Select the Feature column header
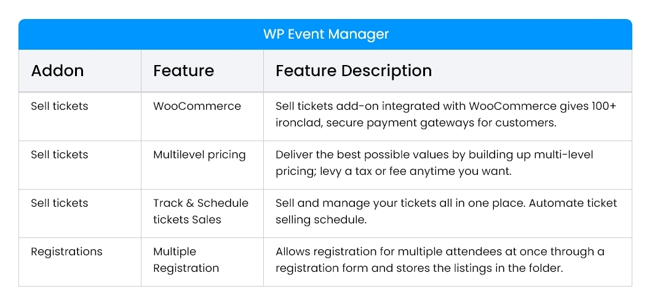The width and height of the screenshot is (652, 305). coord(183,71)
